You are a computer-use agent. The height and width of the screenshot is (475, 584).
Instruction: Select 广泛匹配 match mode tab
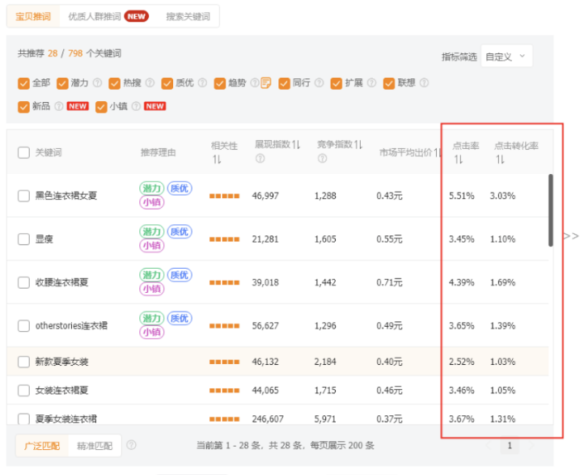pyautogui.click(x=42, y=446)
